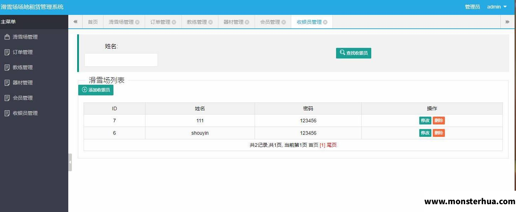
Task: Click the 滑雪场管理 sidebar bag icon
Action: click(7, 37)
